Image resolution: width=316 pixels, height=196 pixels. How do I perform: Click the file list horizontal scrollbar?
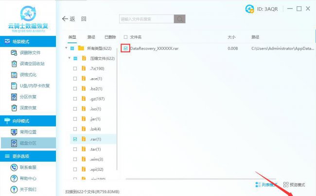(201, 179)
